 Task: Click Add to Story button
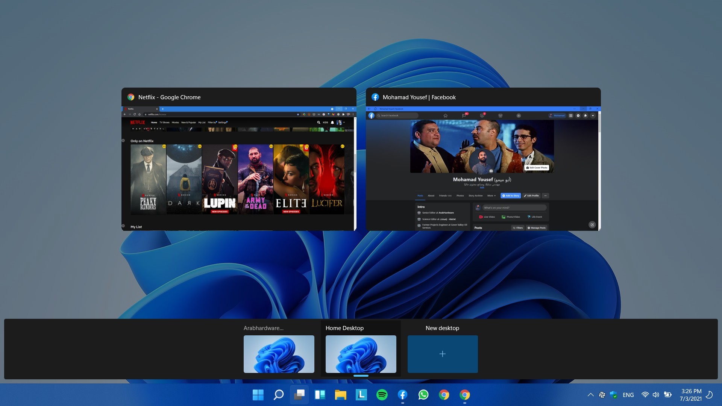[x=511, y=195]
